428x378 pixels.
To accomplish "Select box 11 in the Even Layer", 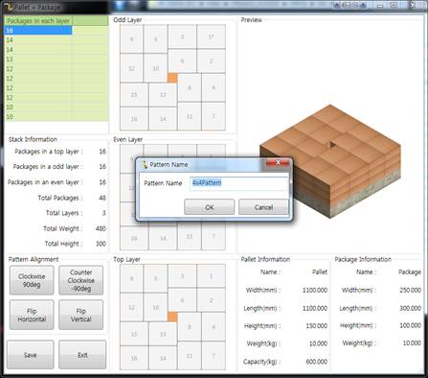I will click(x=190, y=236).
